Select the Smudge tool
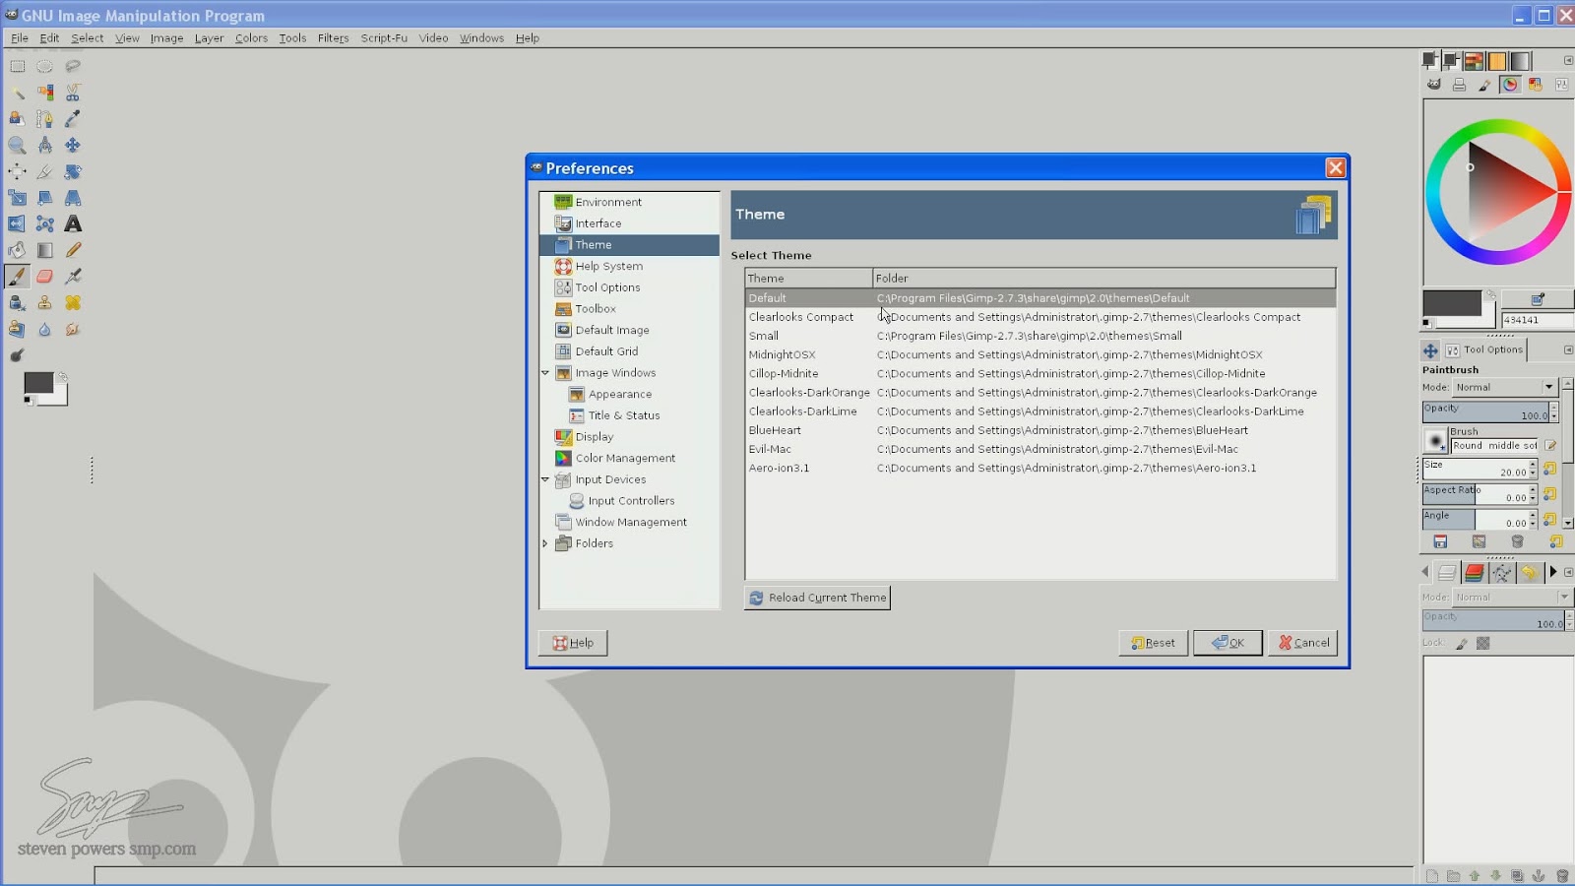1575x886 pixels. click(x=73, y=330)
